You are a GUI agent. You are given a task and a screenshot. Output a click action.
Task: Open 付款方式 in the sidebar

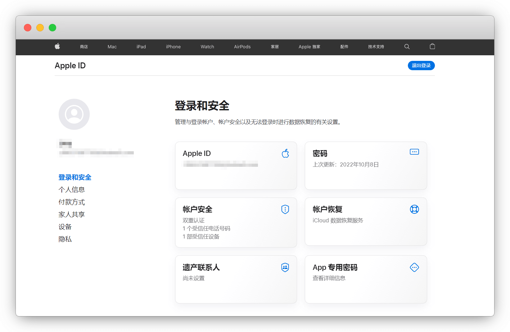pyautogui.click(x=72, y=202)
